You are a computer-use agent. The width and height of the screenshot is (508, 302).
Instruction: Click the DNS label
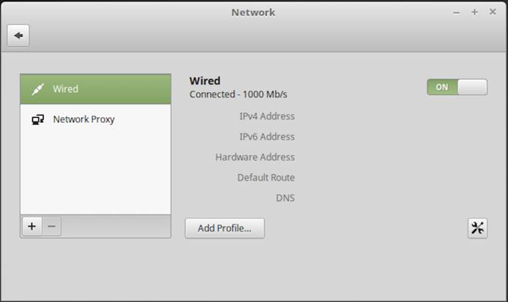click(285, 198)
